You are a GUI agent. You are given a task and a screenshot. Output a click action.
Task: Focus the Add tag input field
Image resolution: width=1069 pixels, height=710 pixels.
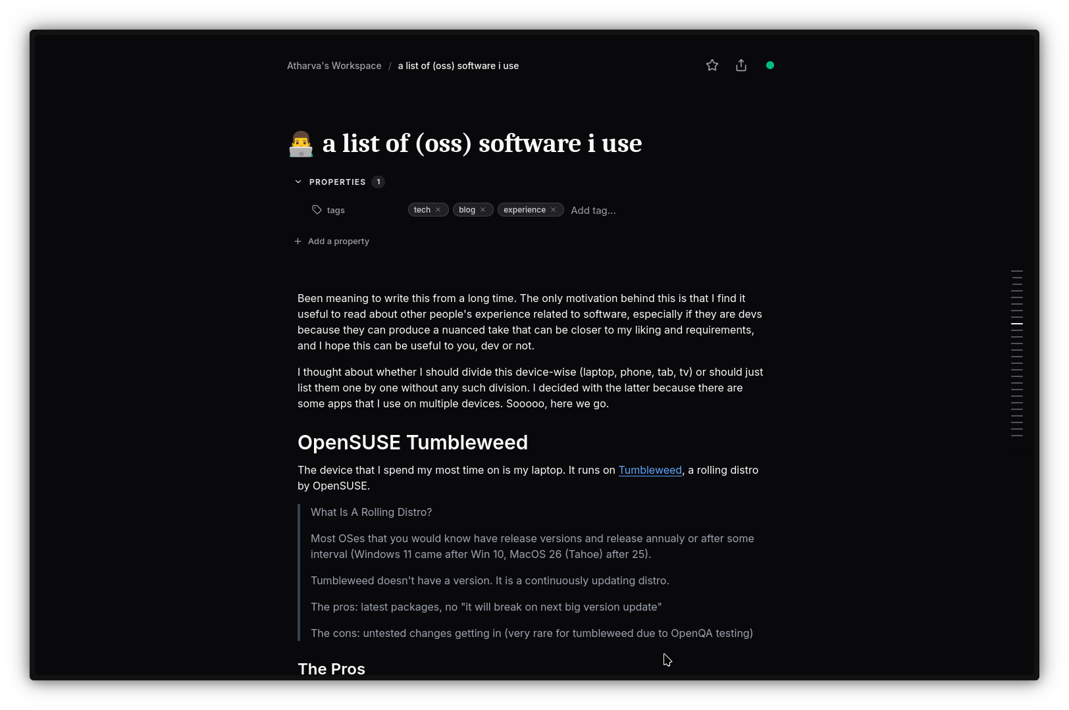pos(593,211)
